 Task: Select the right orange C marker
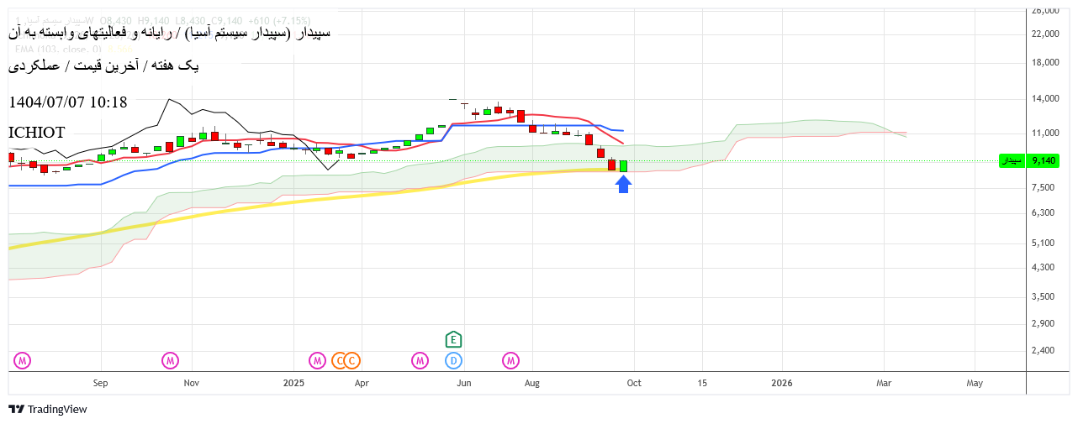click(x=352, y=361)
